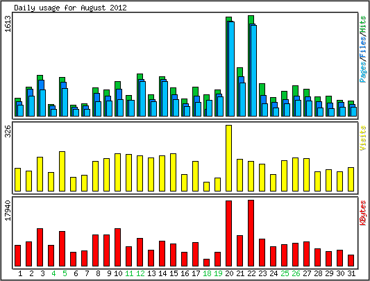Click the red KBytes bar for day 22

click(251, 233)
